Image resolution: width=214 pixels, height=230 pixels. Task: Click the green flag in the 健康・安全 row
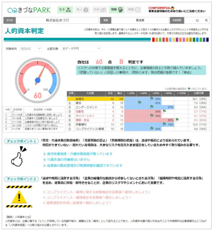(x=177, y=120)
